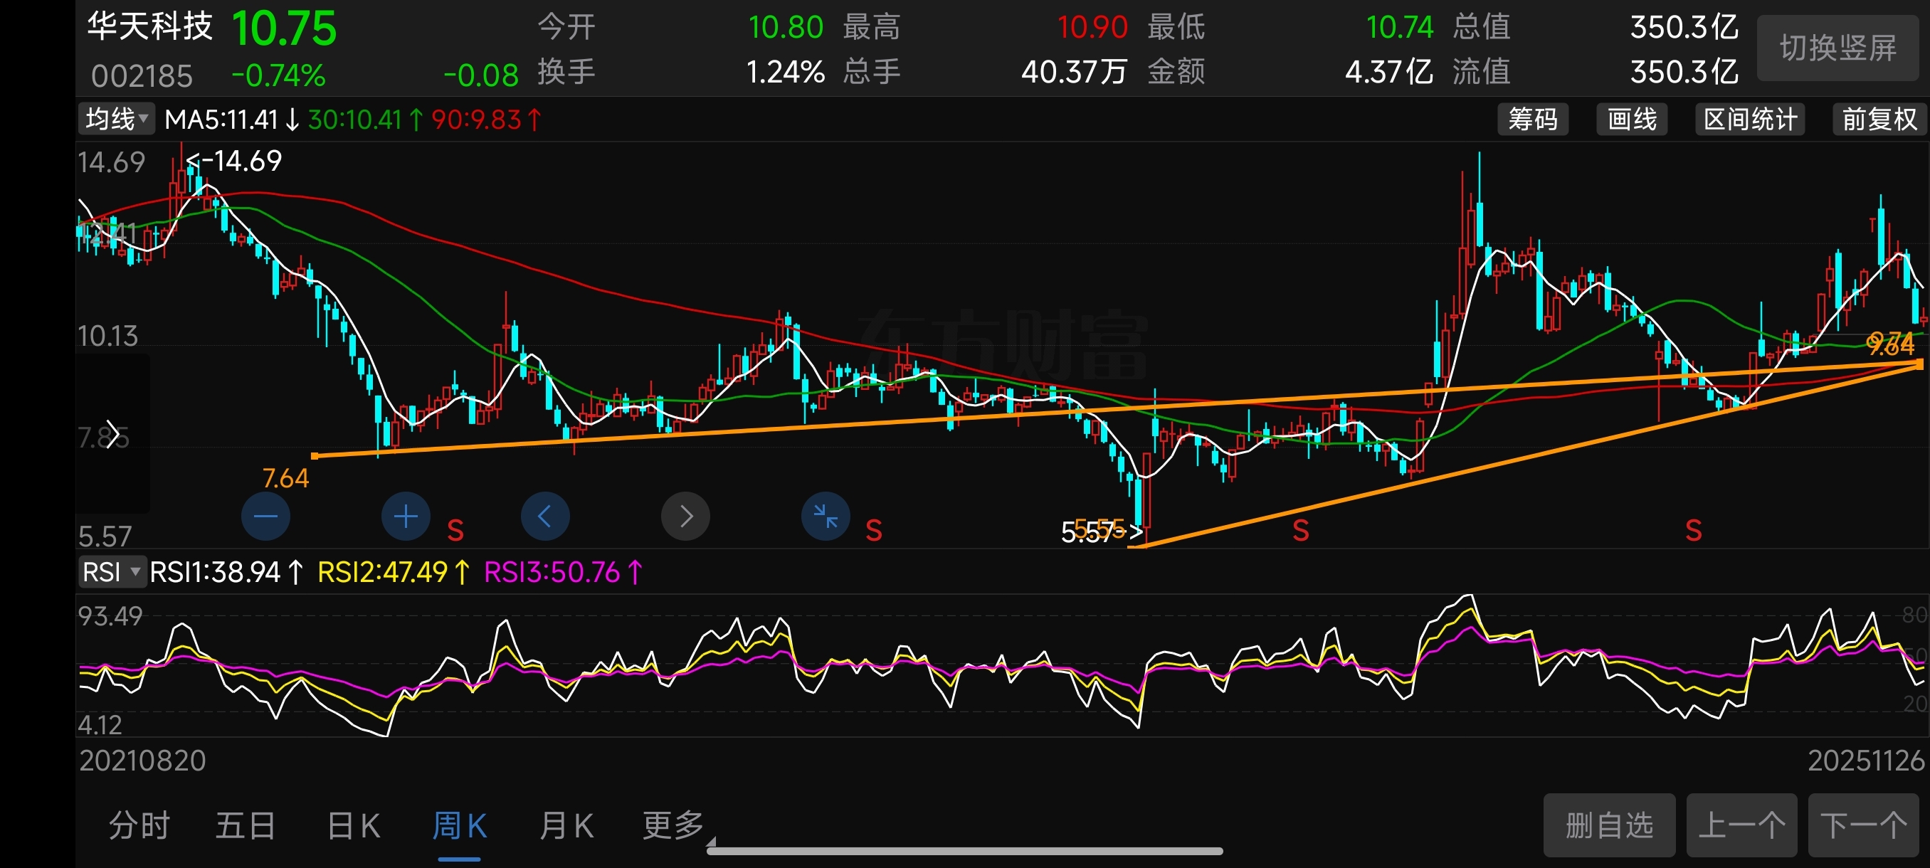Screen dimensions: 1930x868
Task: Open the 区间统计 interval statistics
Action: [x=1749, y=119]
